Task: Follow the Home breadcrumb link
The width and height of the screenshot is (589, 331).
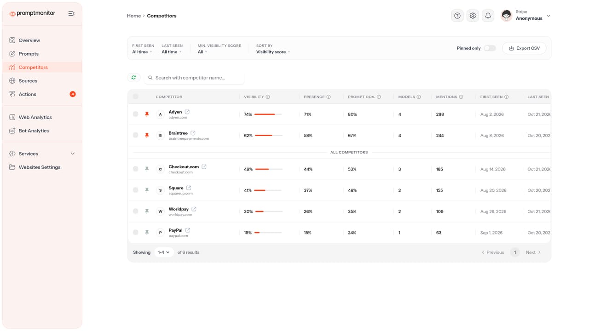Action: coord(134,16)
